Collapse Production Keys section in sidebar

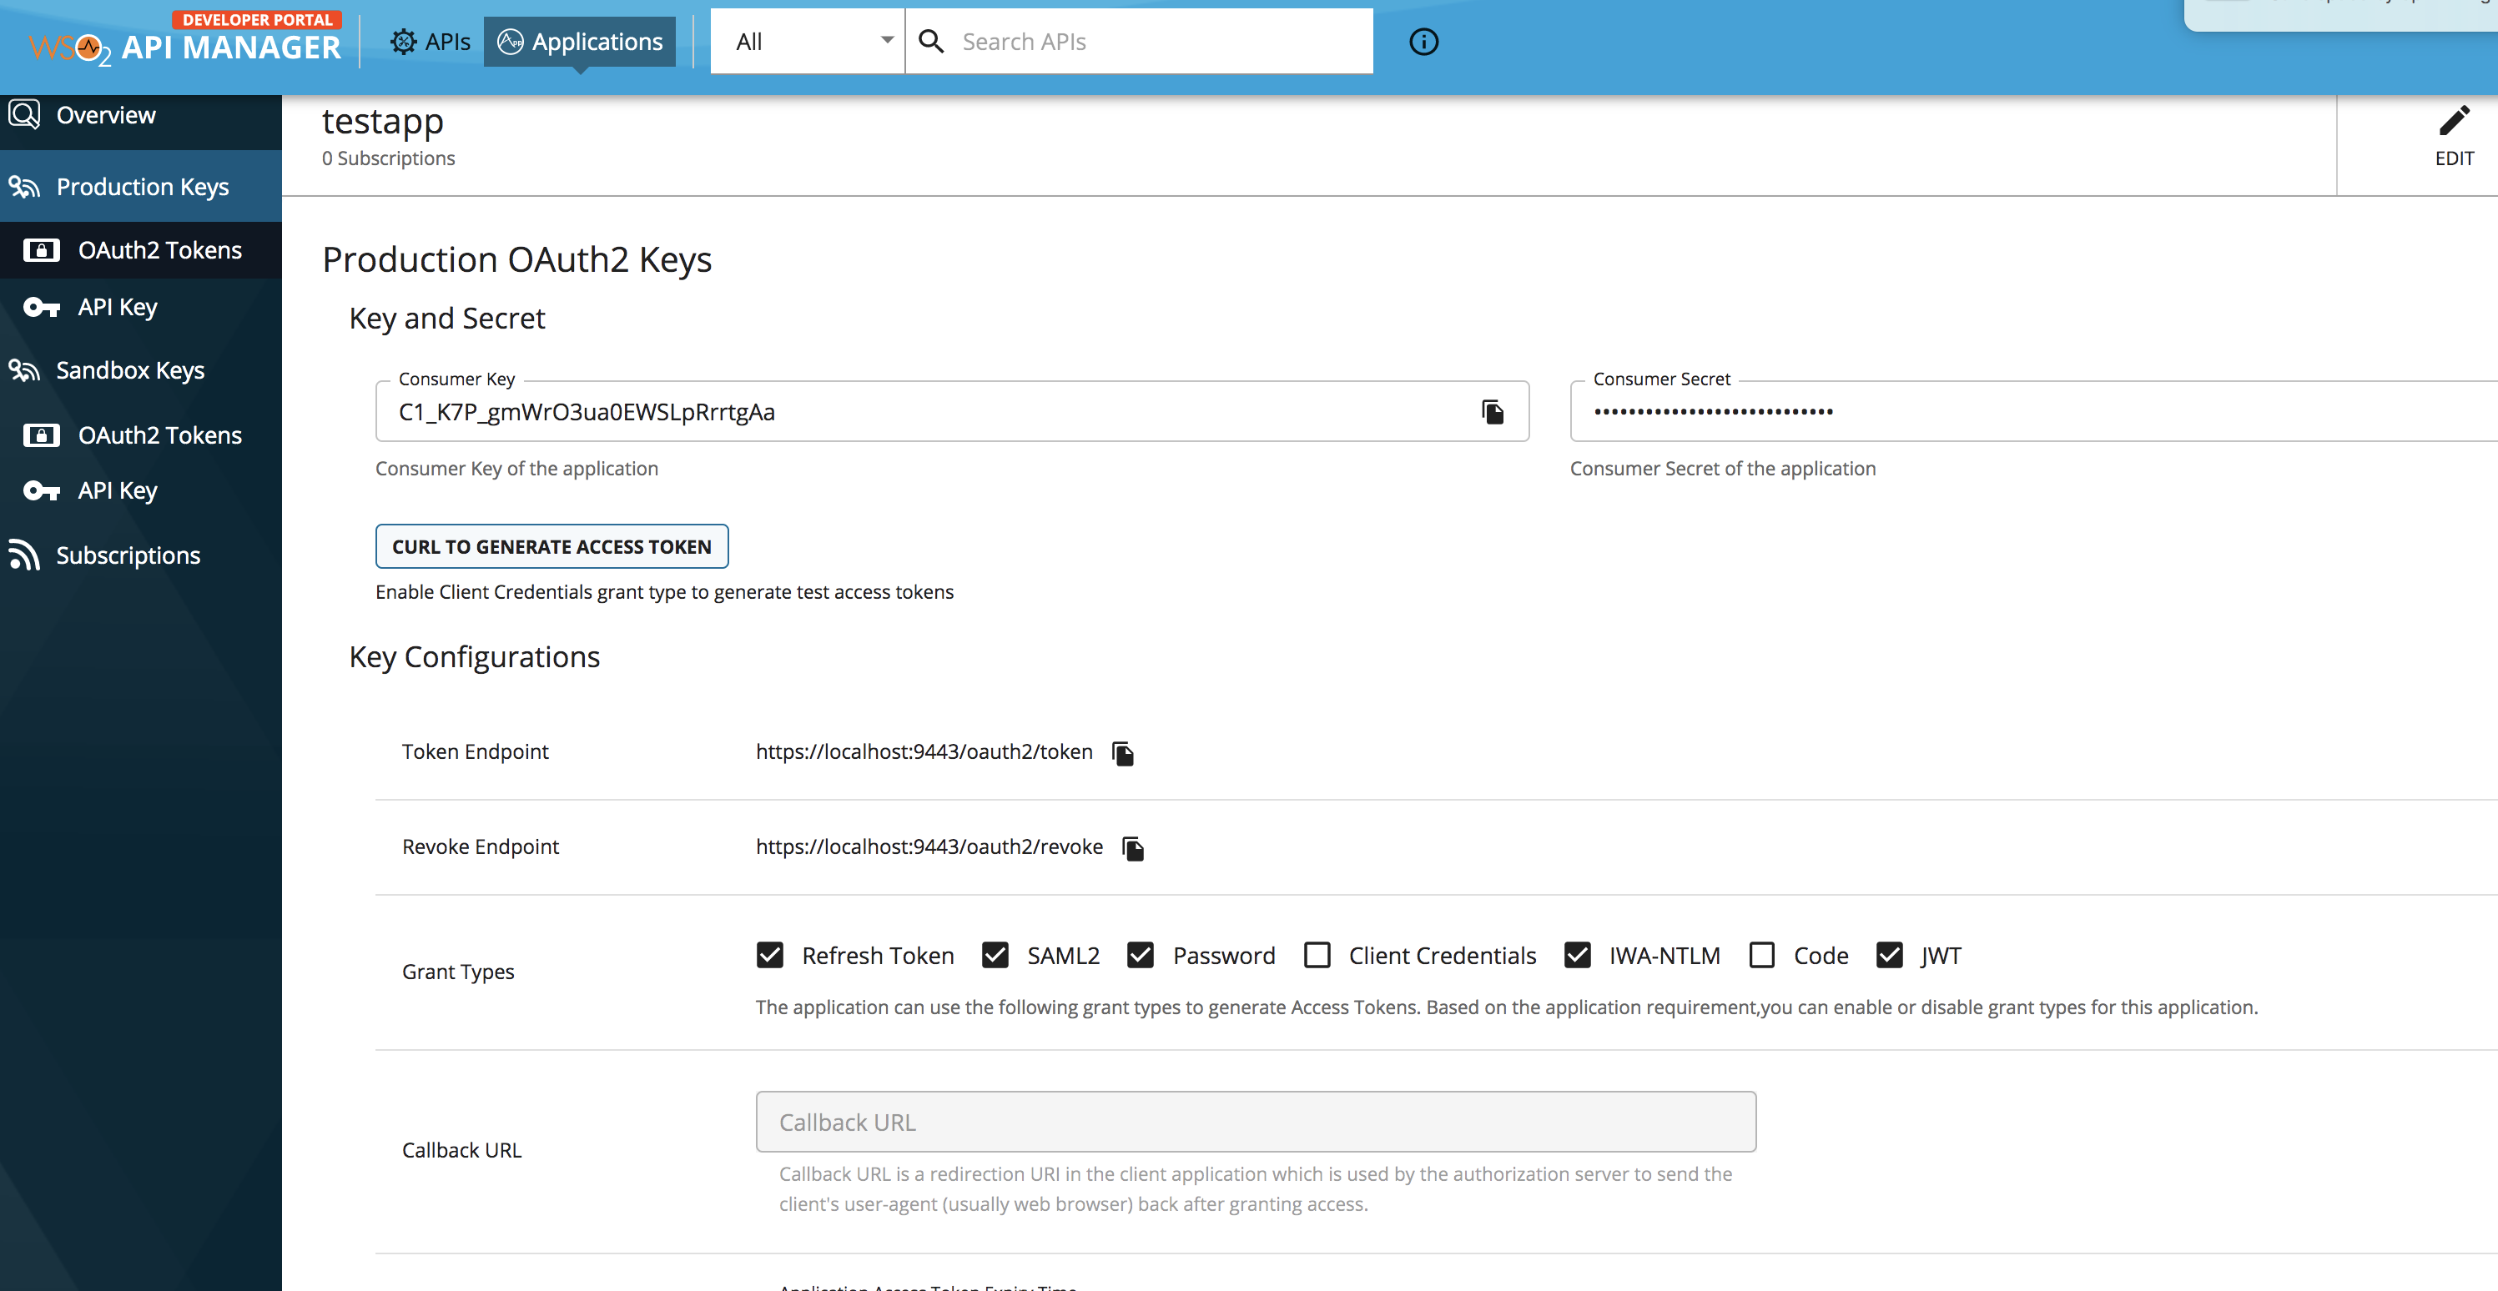pyautogui.click(x=142, y=187)
